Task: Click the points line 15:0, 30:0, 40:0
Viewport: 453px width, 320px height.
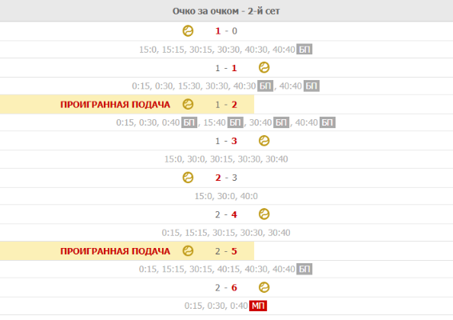Action: click(x=226, y=196)
